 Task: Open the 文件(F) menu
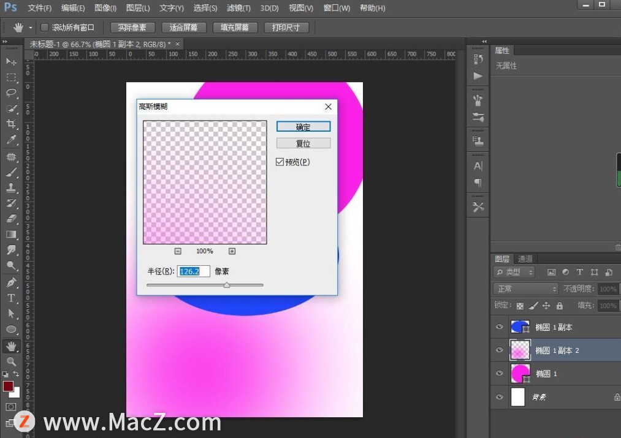pyautogui.click(x=40, y=8)
